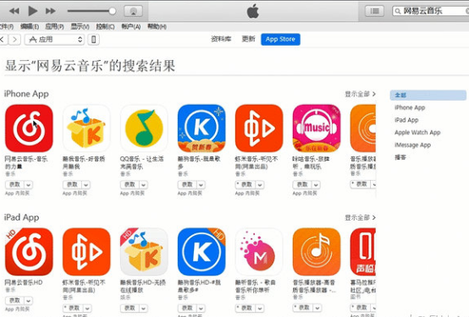Get the iPhone 酷狗音乐 app

pos(187,185)
